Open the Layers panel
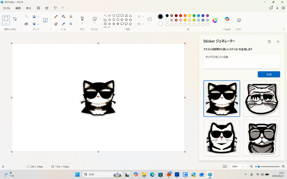The height and width of the screenshot is (179, 287). tap(239, 20)
